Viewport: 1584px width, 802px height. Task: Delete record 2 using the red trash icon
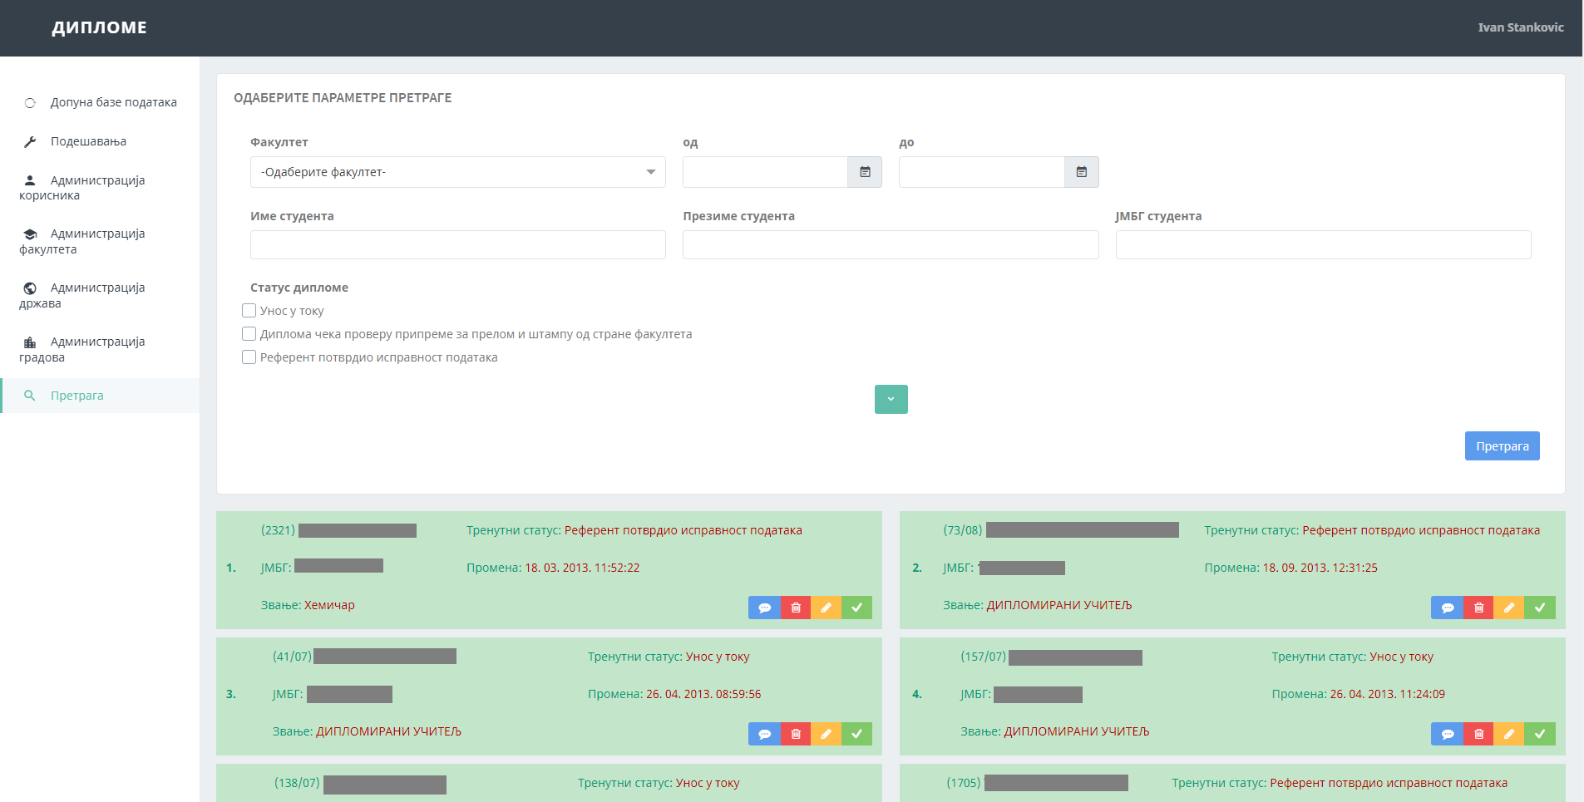pos(1478,608)
